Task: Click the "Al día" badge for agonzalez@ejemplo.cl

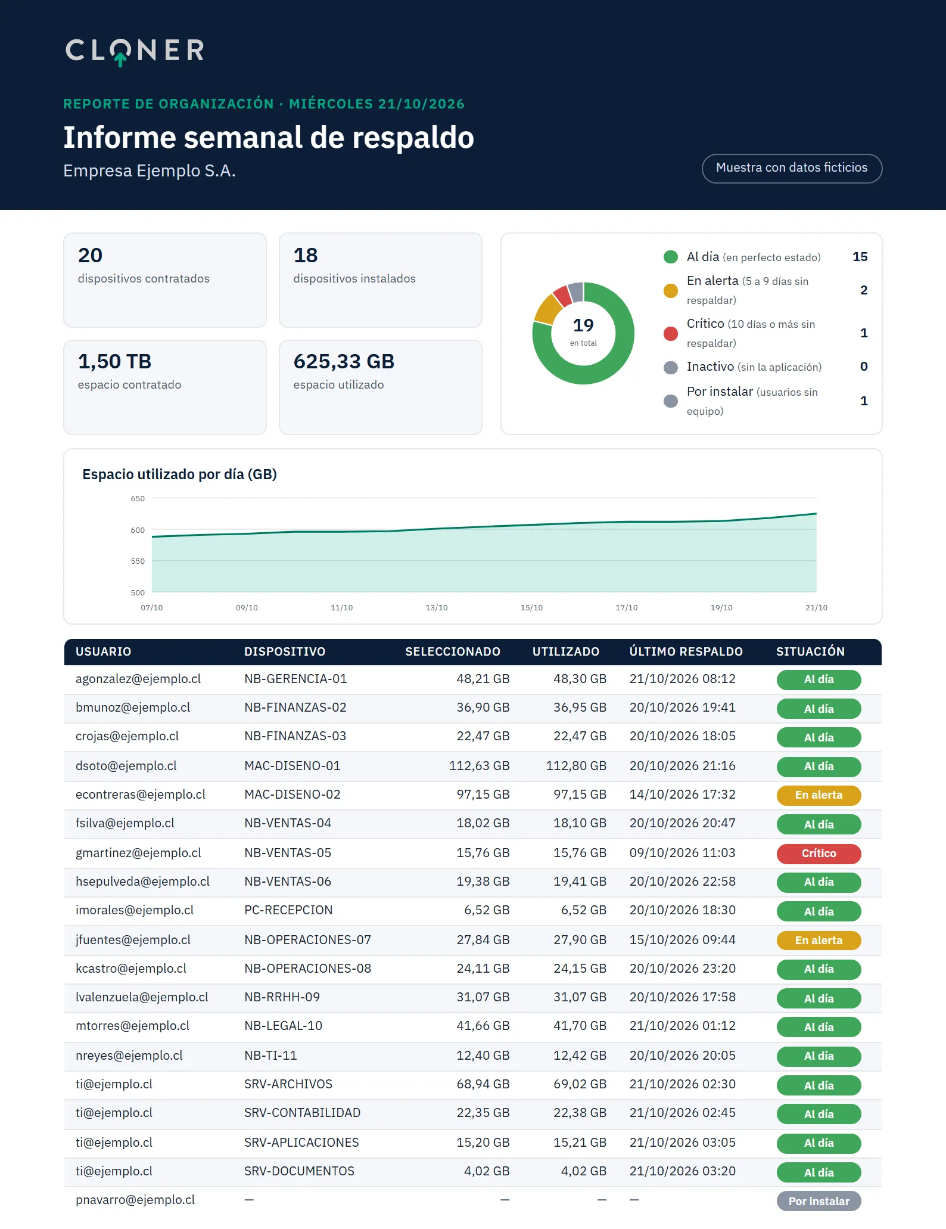Action: click(819, 679)
